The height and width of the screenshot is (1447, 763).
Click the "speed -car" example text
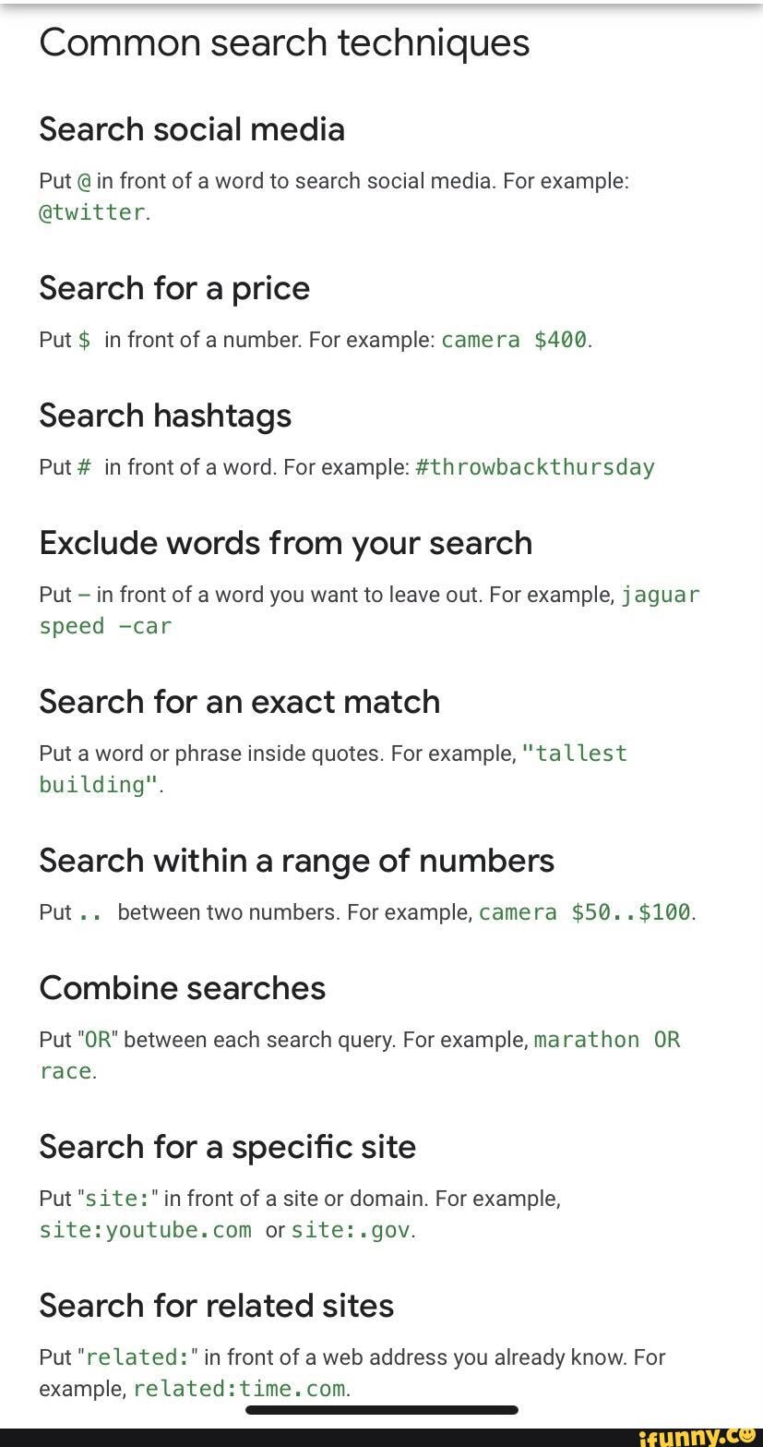[105, 626]
